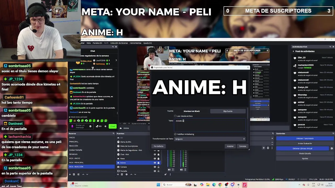Open the Paneles (D) menu

(x=97, y=43)
